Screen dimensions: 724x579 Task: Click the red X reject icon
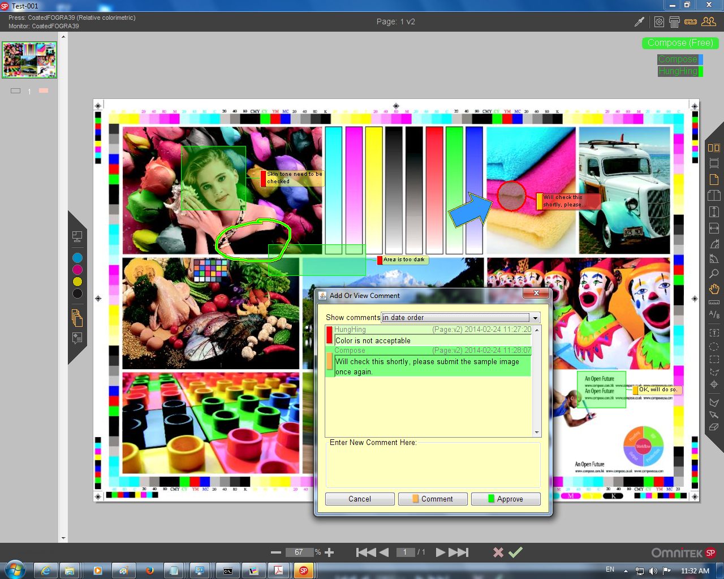point(498,552)
